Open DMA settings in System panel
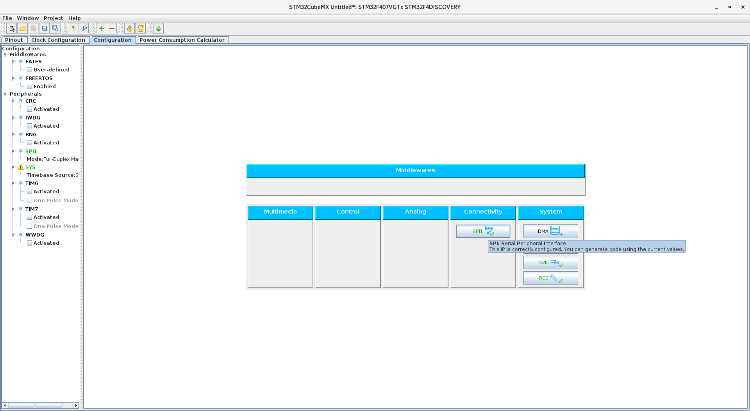750x411 pixels. pyautogui.click(x=550, y=231)
